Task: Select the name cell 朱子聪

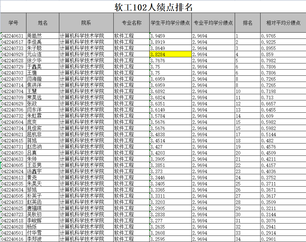Action: point(42,48)
